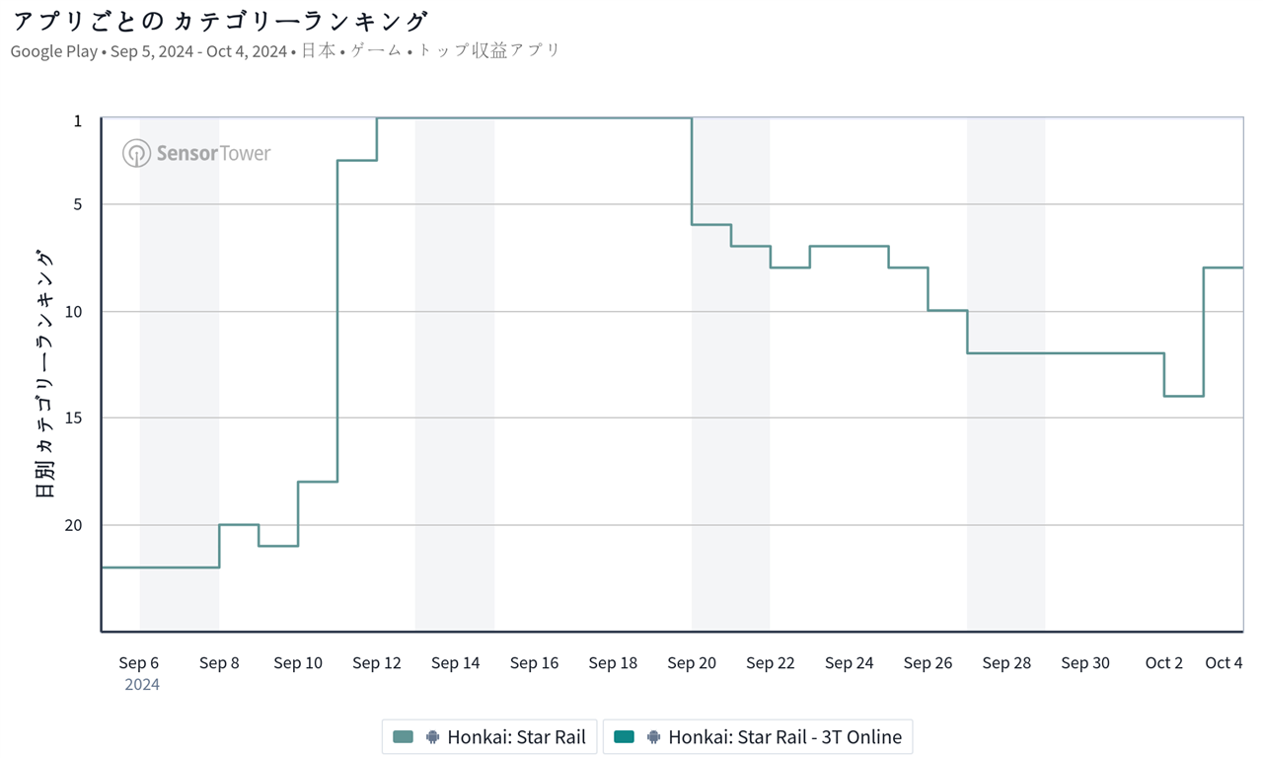Click the Sensor Tower watermark text
This screenshot has width=1263, height=758.
tap(213, 153)
